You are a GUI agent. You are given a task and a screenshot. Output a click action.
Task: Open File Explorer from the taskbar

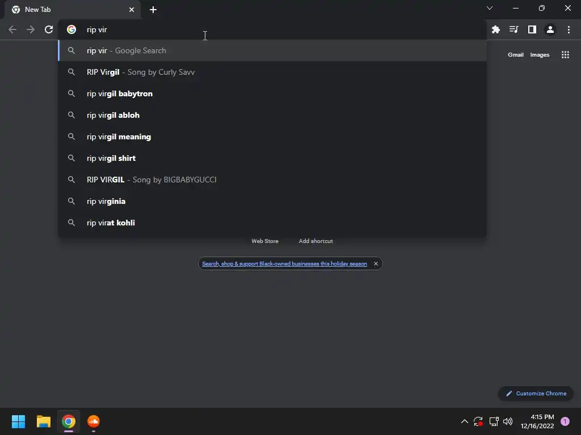(43, 421)
